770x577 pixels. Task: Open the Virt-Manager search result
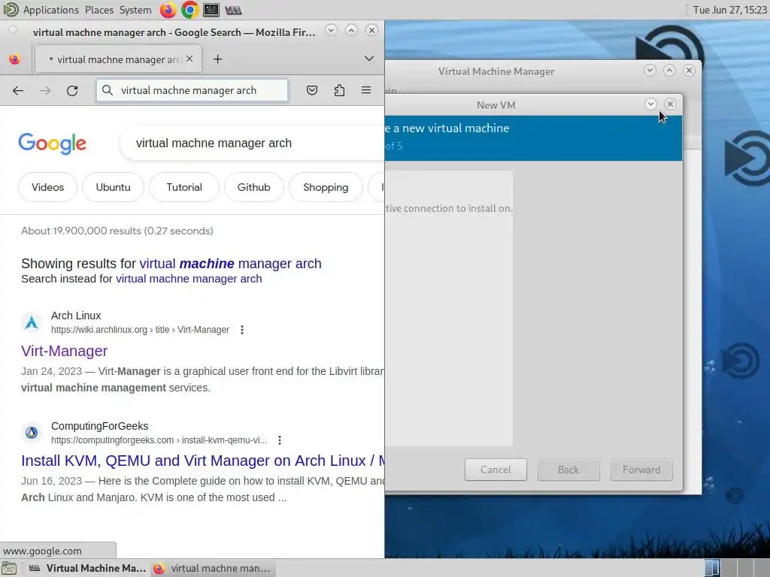pos(65,351)
